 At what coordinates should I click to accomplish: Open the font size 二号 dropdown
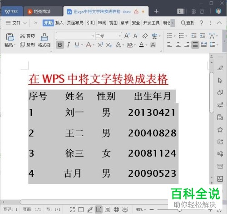(109, 36)
